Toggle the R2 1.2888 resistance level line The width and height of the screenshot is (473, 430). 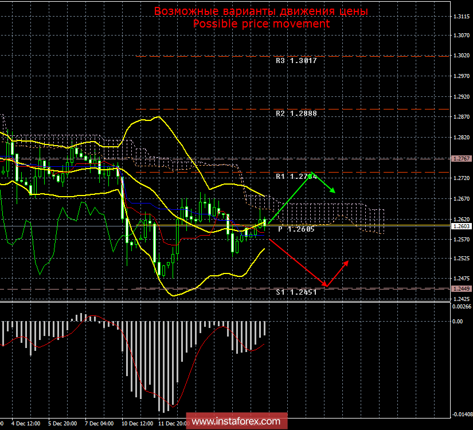tap(201, 107)
